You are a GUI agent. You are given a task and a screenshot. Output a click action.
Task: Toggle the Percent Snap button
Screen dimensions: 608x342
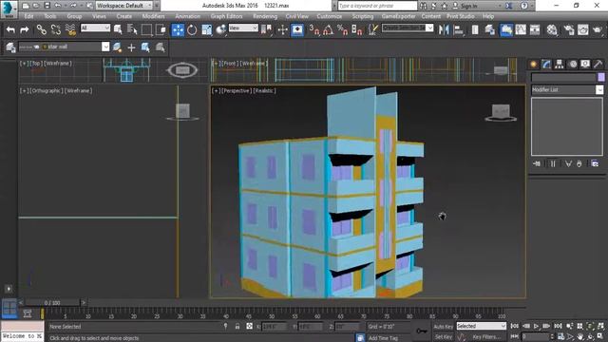click(343, 29)
